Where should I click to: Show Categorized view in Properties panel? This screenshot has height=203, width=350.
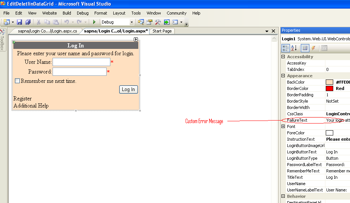click(x=286, y=48)
